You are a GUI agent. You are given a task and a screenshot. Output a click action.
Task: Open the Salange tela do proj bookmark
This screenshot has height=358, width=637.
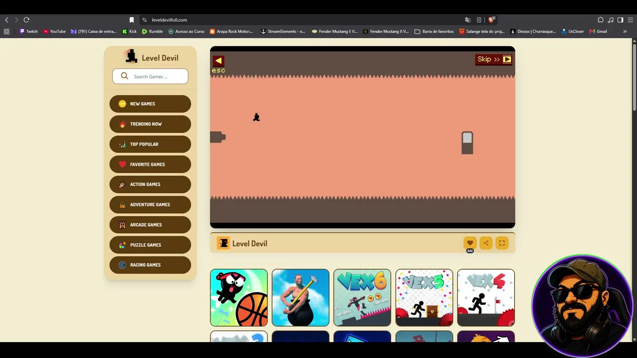pyautogui.click(x=482, y=31)
